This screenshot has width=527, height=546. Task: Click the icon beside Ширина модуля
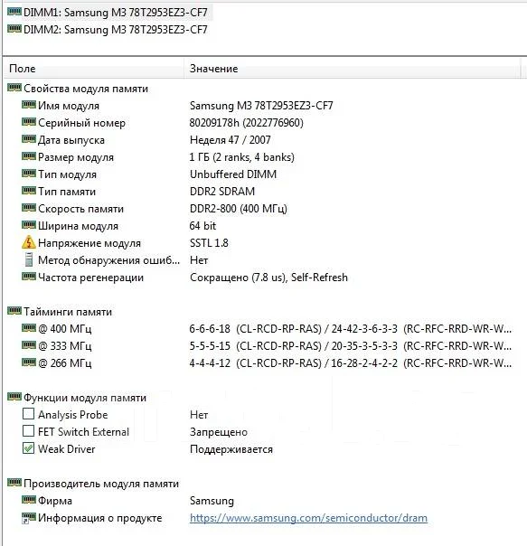point(29,225)
